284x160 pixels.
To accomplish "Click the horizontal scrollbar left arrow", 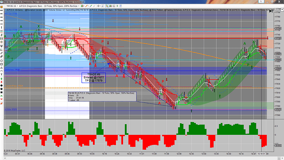I will 5,158.
